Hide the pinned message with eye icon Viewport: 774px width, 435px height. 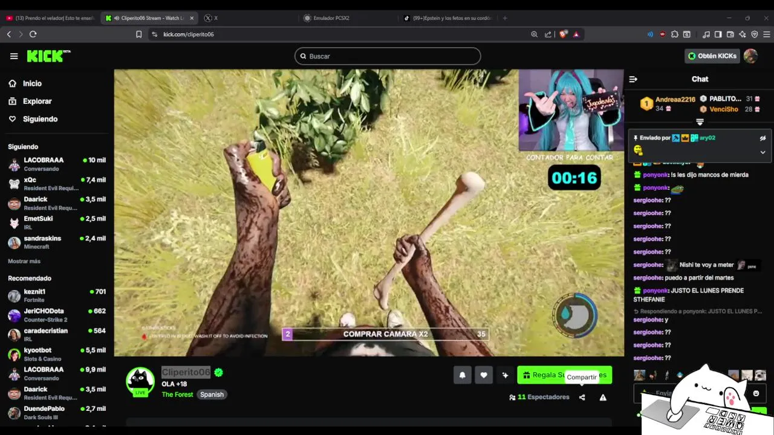[763, 138]
